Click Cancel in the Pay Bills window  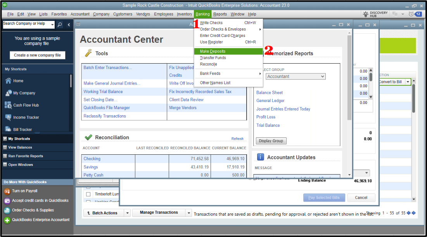pos(361,198)
